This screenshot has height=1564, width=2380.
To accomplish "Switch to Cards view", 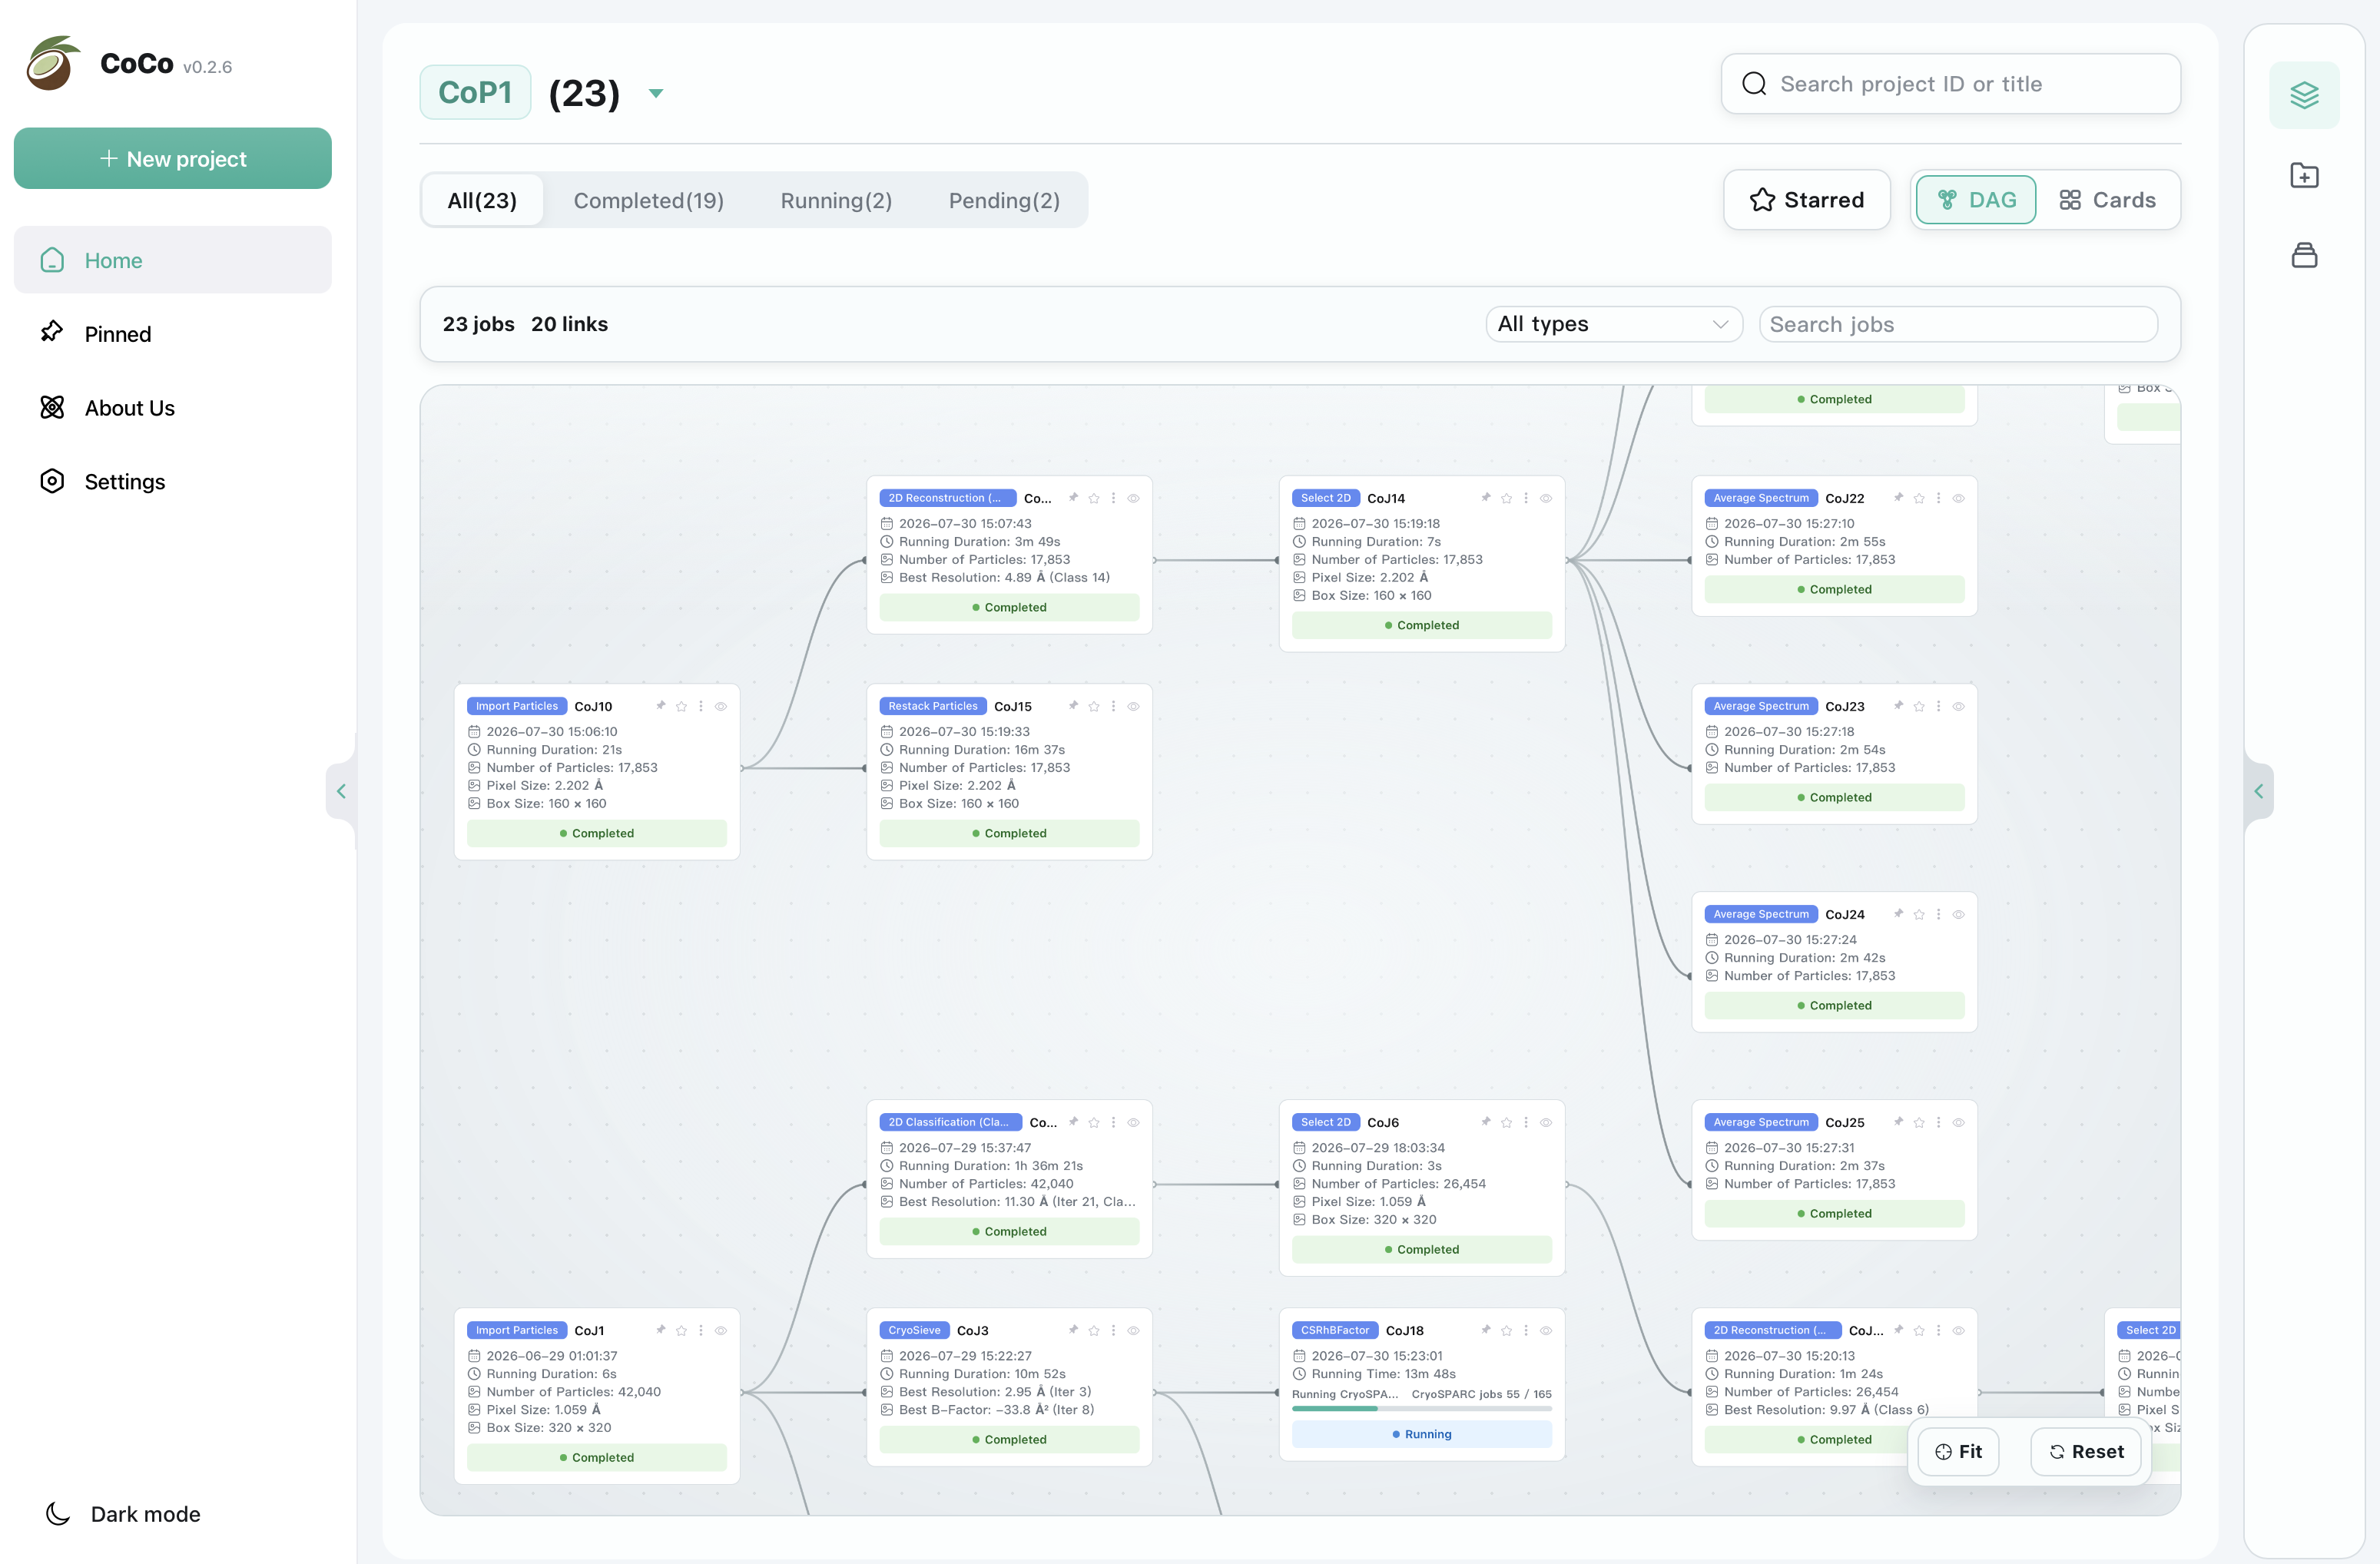I will 2107,200.
